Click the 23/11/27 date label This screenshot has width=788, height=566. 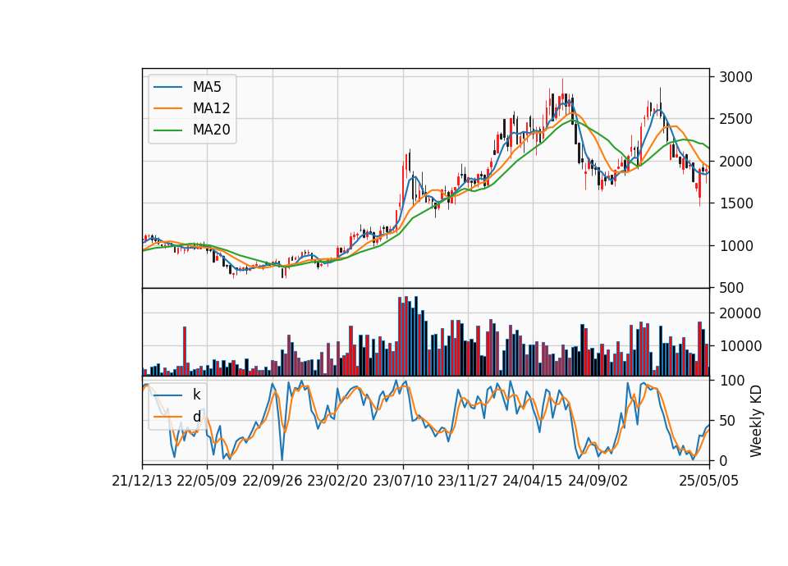468,481
